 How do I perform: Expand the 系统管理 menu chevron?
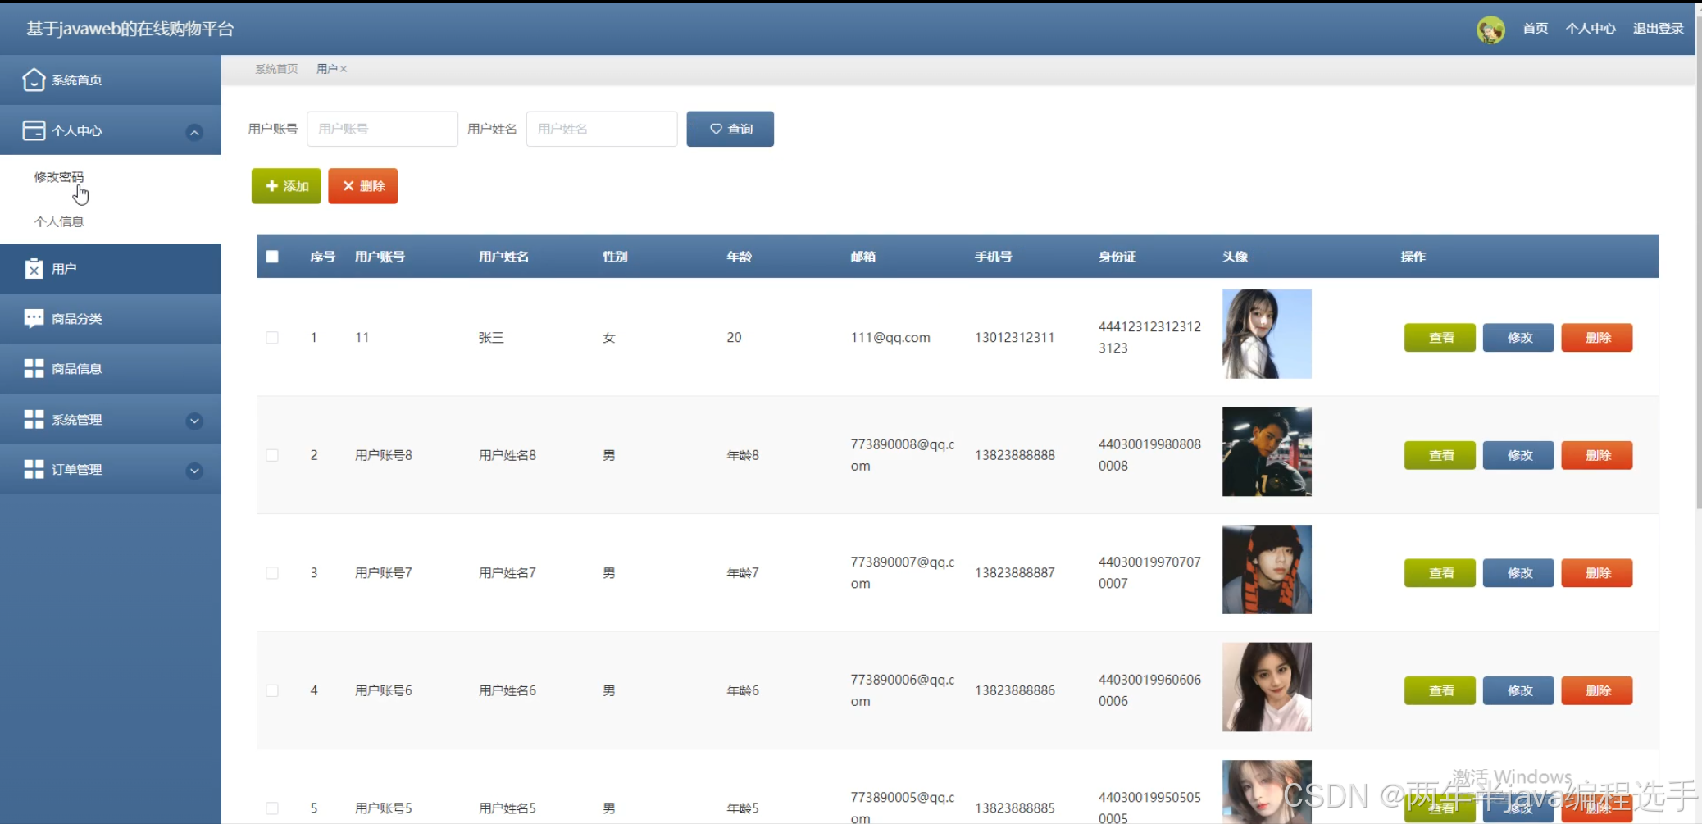(x=194, y=421)
